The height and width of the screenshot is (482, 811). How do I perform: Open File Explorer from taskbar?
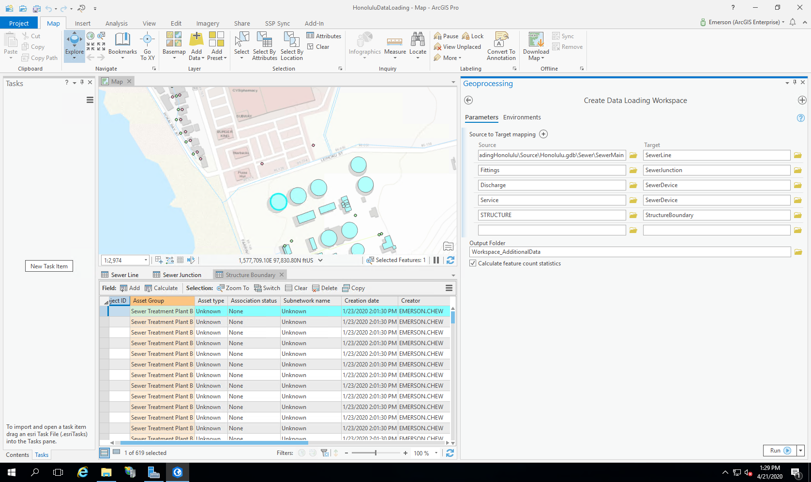(106, 472)
